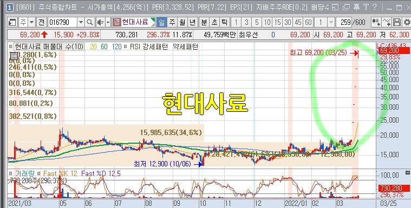The image size is (411, 208).
Task: Click the volume value 730,281 in quote row
Action: tap(127, 35)
